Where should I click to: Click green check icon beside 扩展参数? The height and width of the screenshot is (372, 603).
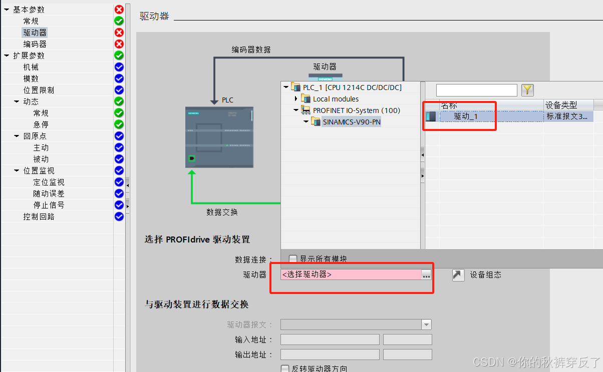tap(119, 55)
